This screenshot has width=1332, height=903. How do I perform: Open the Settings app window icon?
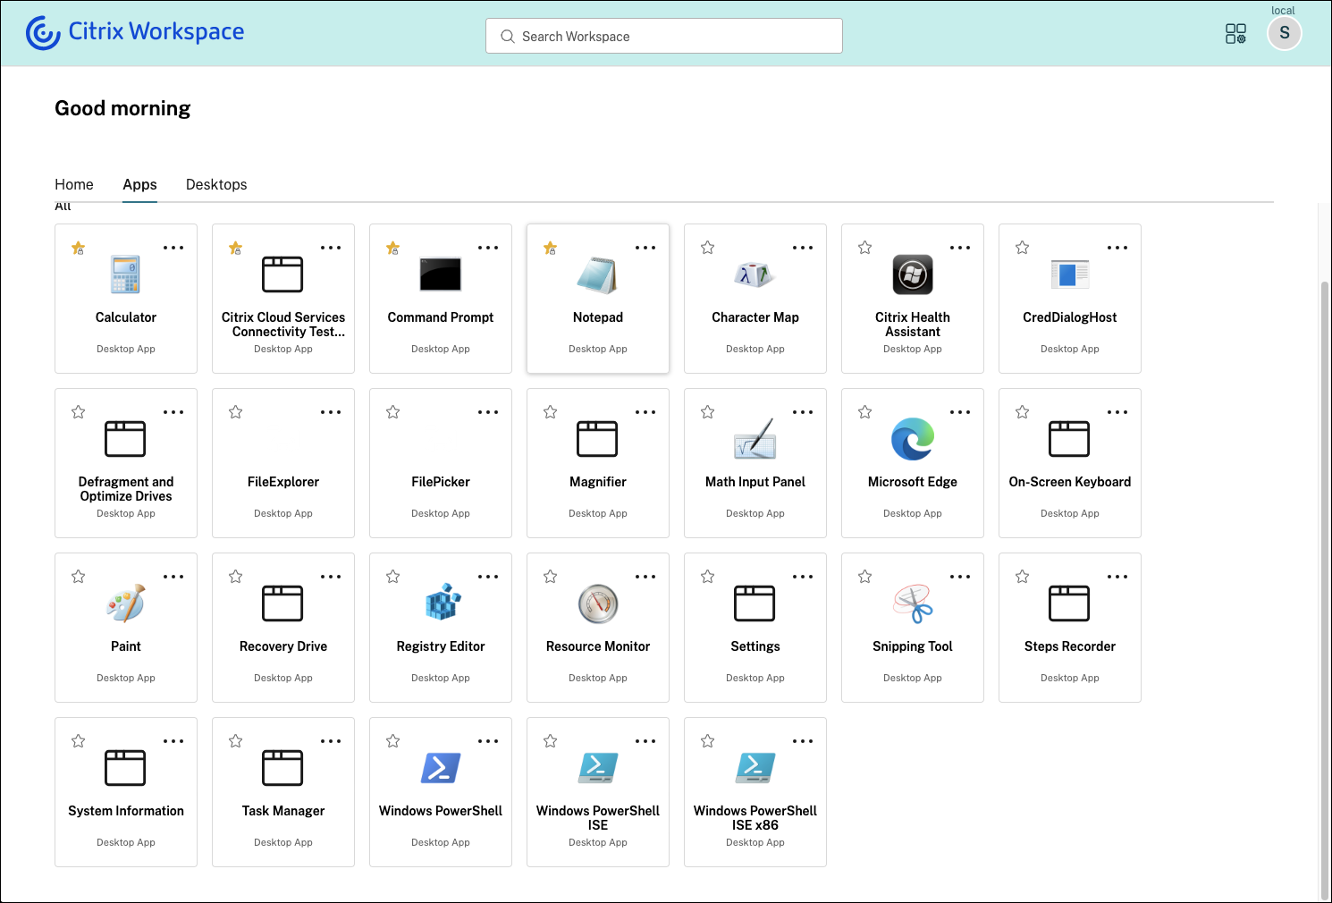pos(755,603)
